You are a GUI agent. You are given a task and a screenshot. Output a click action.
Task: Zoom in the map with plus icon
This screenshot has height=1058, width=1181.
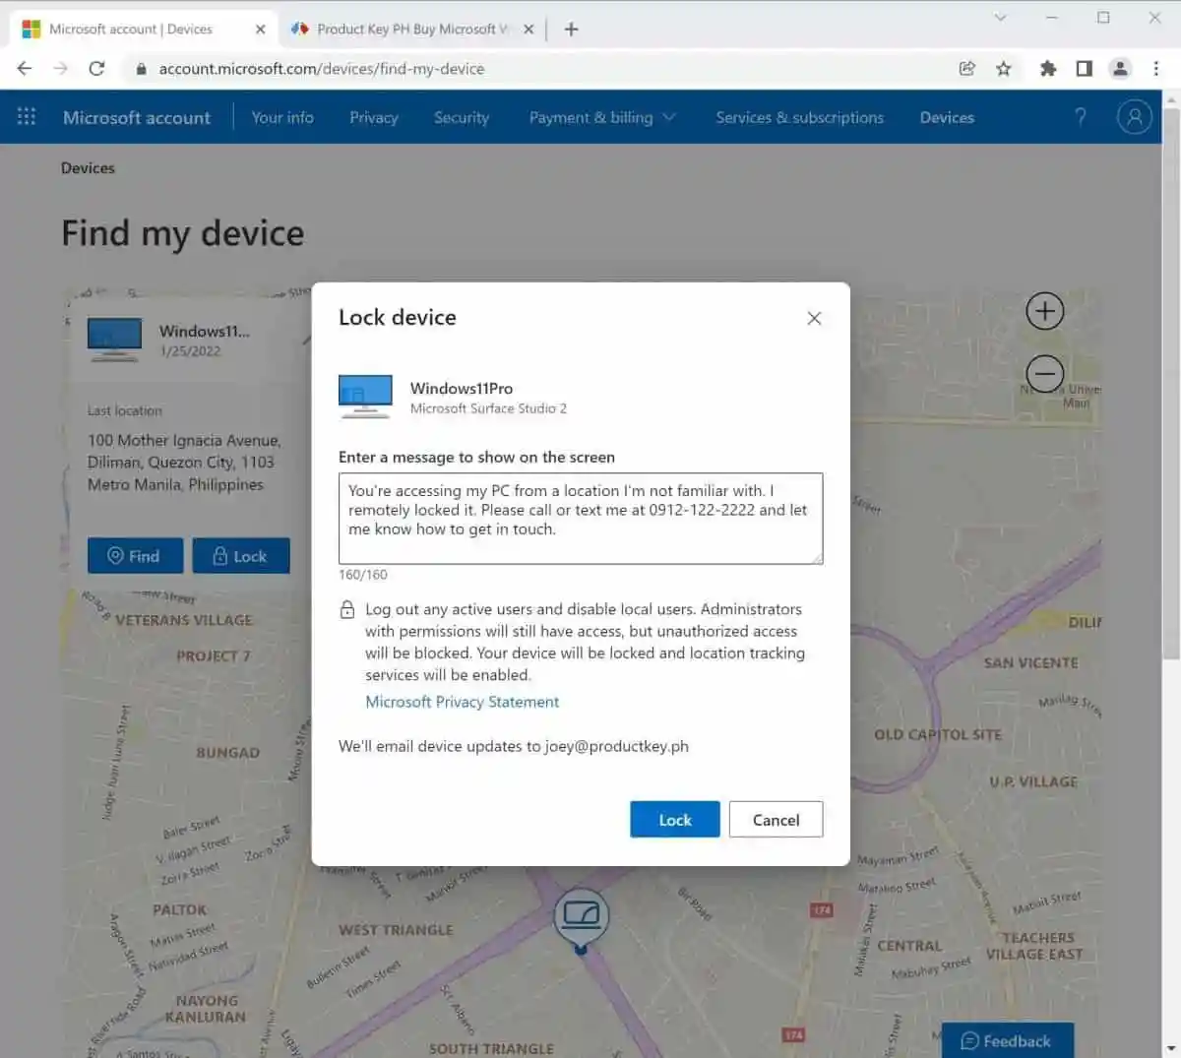(x=1044, y=312)
